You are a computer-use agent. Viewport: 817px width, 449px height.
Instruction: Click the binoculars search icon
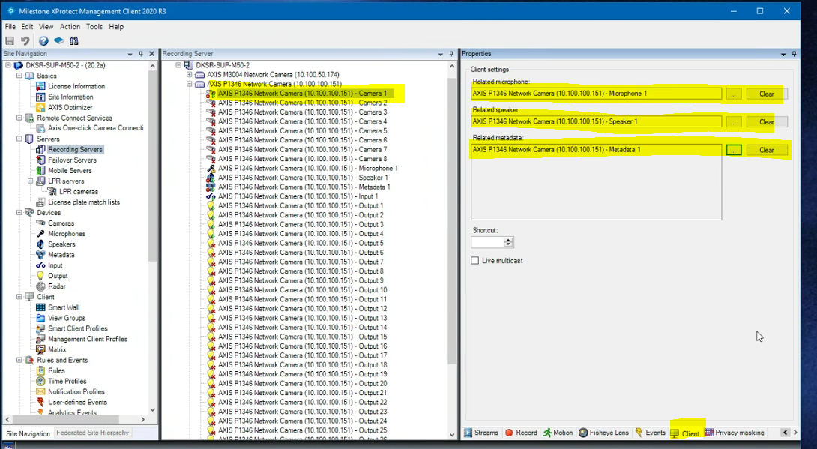(73, 40)
